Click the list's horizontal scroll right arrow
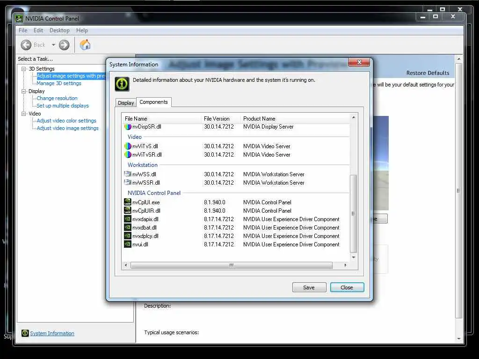 click(x=346, y=266)
